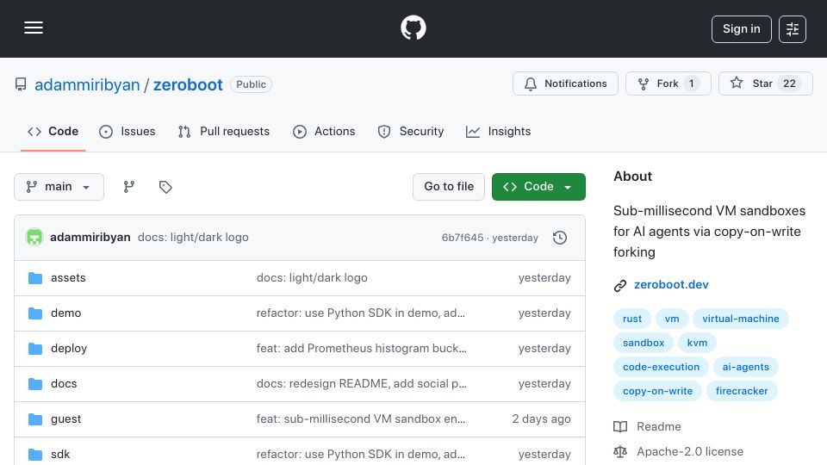This screenshot has width=827, height=465.
Task: Click '2 days ago' timestamp in guest row
Action: pos(541,419)
